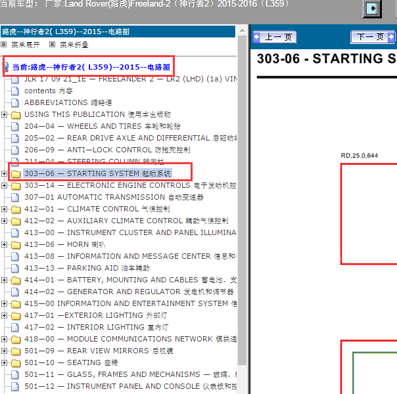Click 414-02 GENERATOR AND REGULATOR page icon
This screenshot has width=397, height=394.
15,292
